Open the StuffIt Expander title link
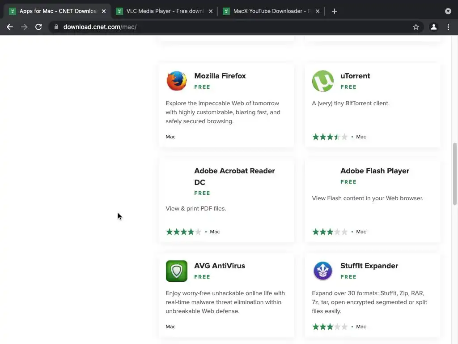This screenshot has width=458, height=344. 369,266
